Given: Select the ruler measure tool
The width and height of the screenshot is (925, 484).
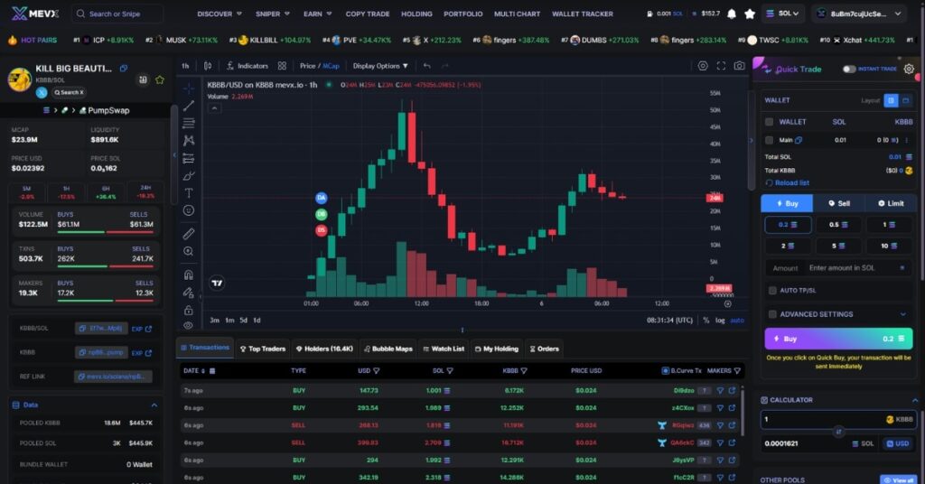Looking at the screenshot, I should tap(189, 234).
